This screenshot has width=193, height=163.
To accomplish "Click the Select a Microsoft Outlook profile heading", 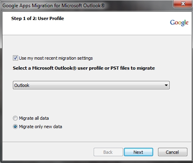I will [84, 68].
